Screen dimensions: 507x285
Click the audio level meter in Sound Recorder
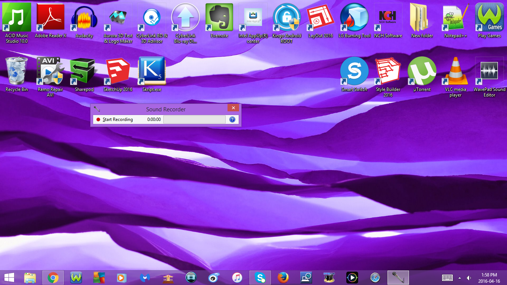pos(194,119)
